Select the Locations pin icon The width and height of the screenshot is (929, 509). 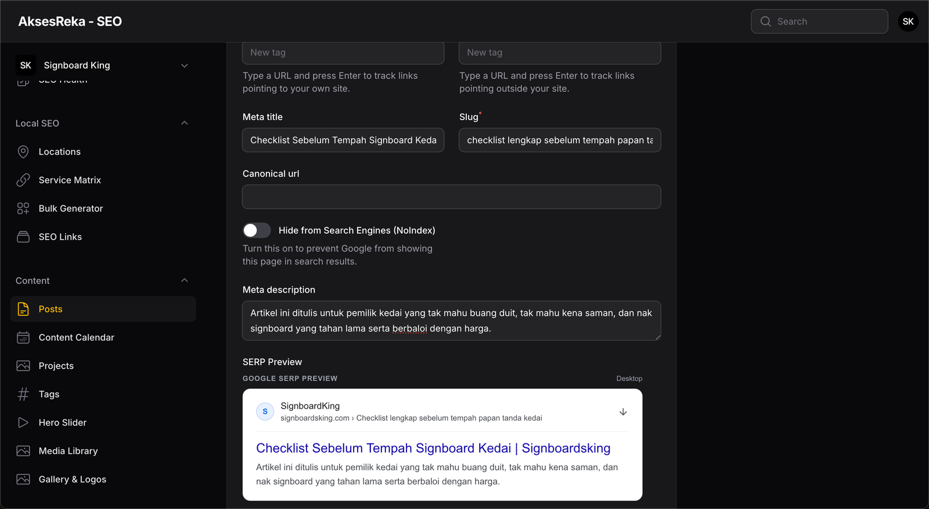click(23, 151)
